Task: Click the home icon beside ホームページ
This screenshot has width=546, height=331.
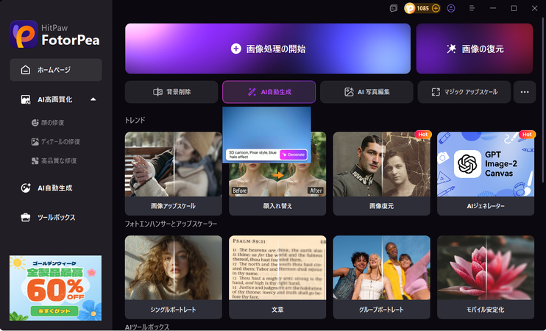Action: 26,70
